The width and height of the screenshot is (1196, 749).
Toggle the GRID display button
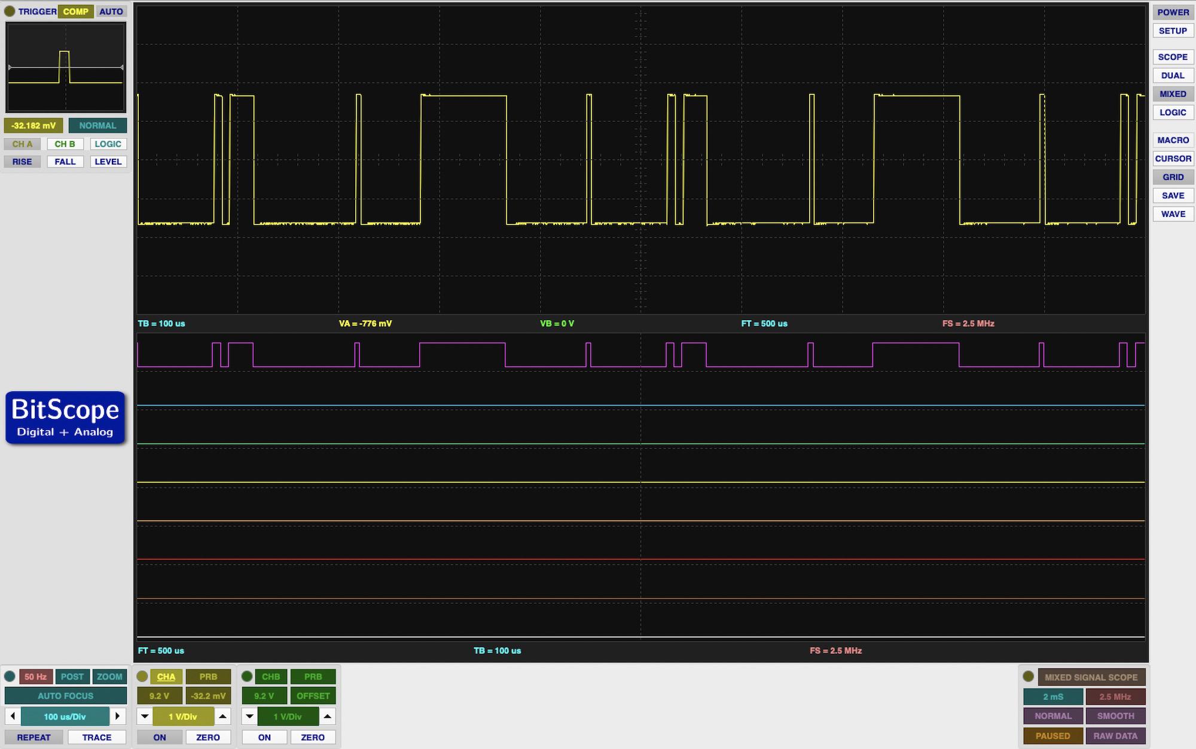(1173, 177)
